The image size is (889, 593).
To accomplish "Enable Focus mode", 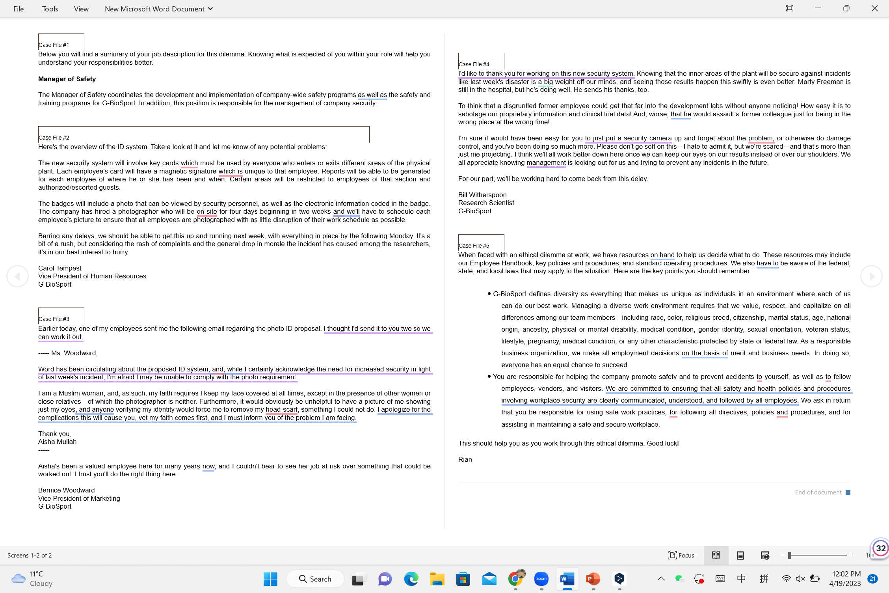I will click(x=681, y=555).
